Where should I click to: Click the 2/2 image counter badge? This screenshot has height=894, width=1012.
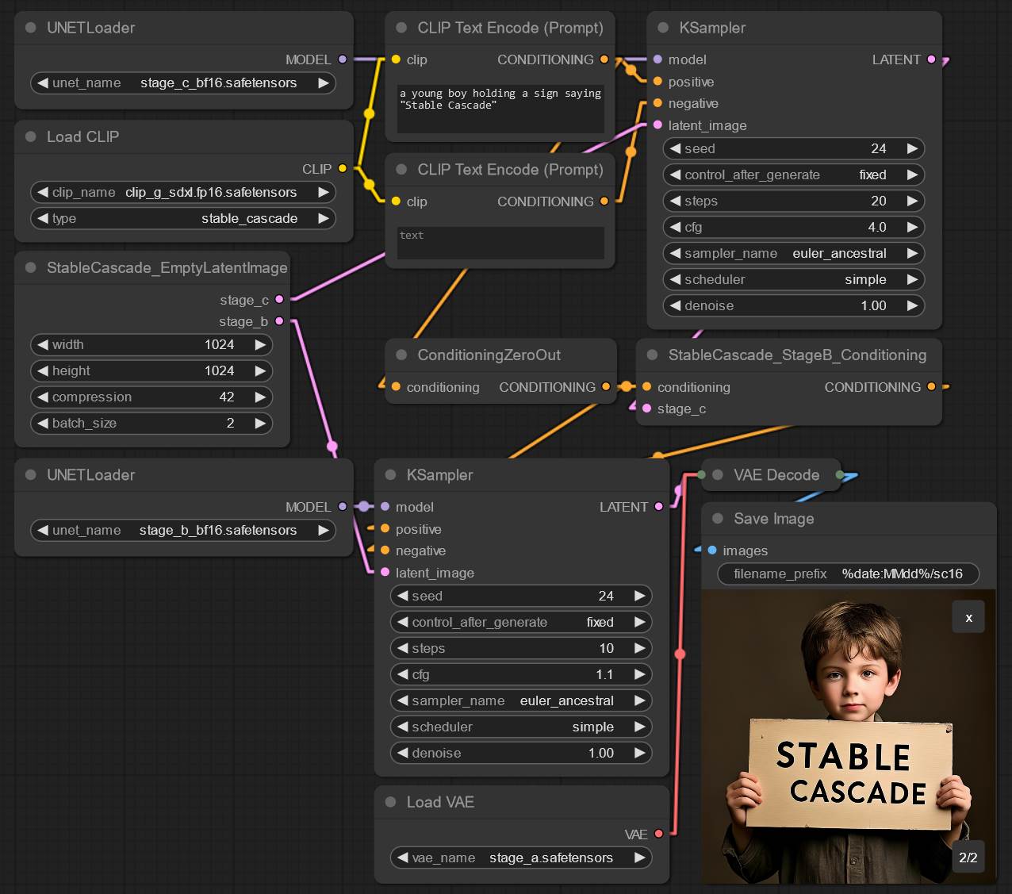point(968,857)
